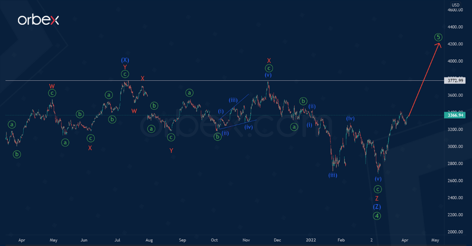Click the green circled c at the July top

click(x=125, y=74)
